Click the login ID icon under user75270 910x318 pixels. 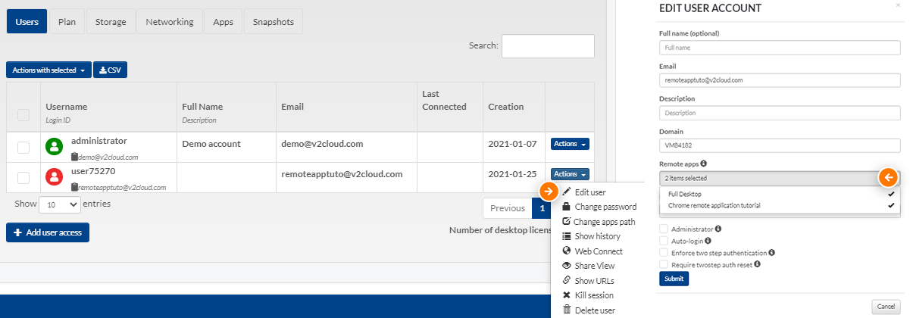[74, 187]
